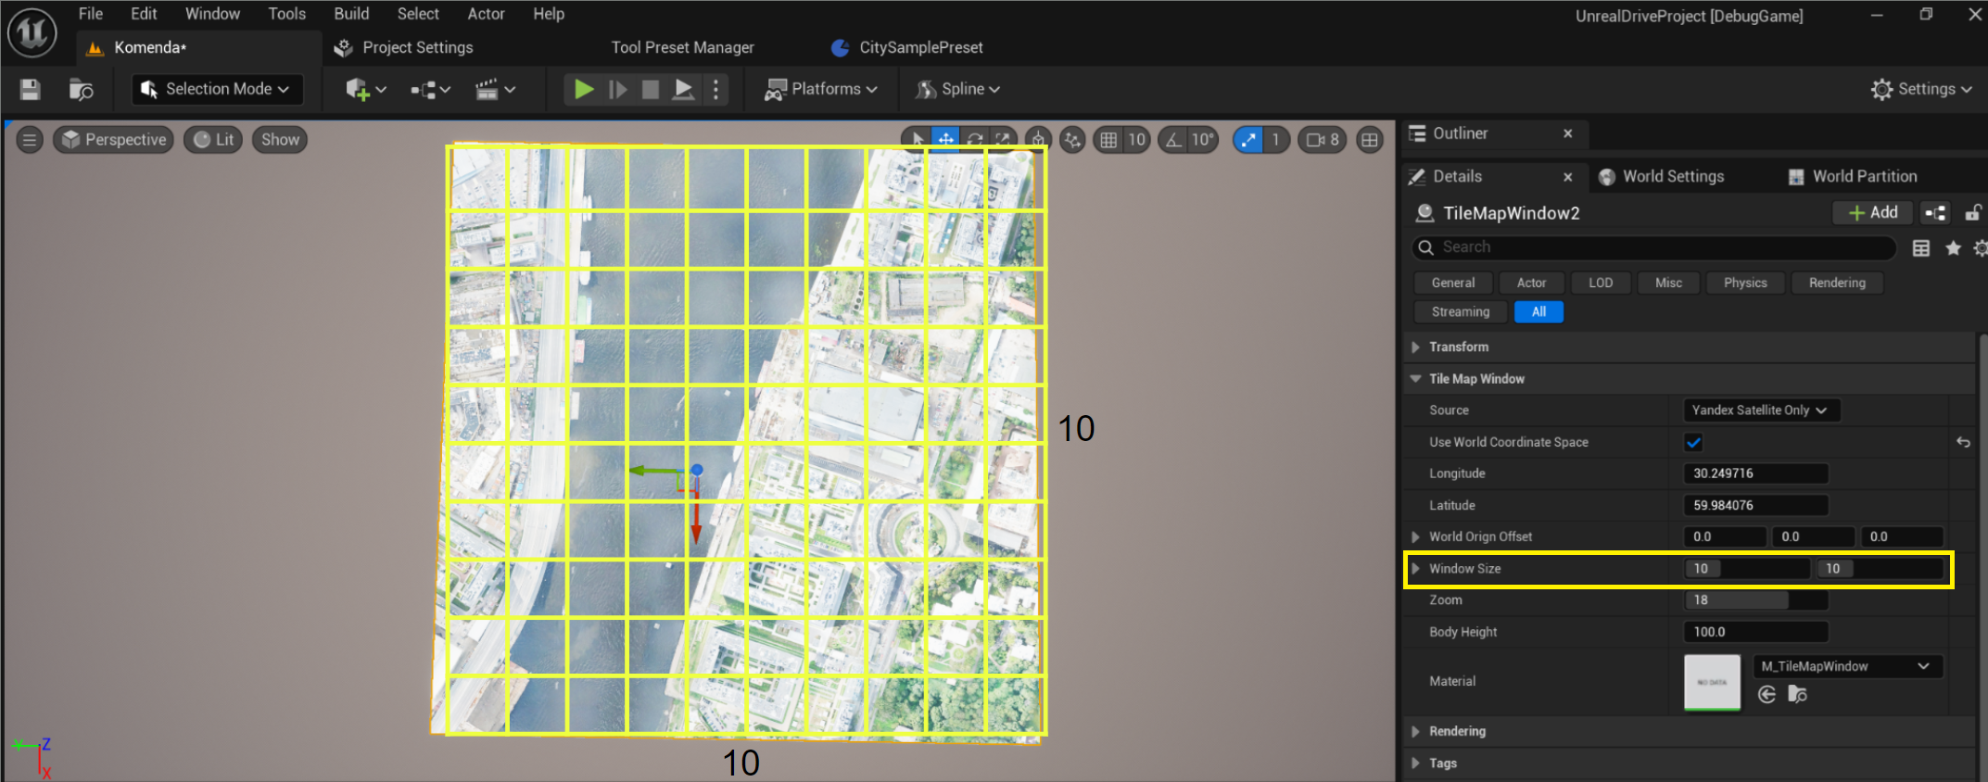The height and width of the screenshot is (782, 1988).
Task: Click the Add component button
Action: 1873,212
